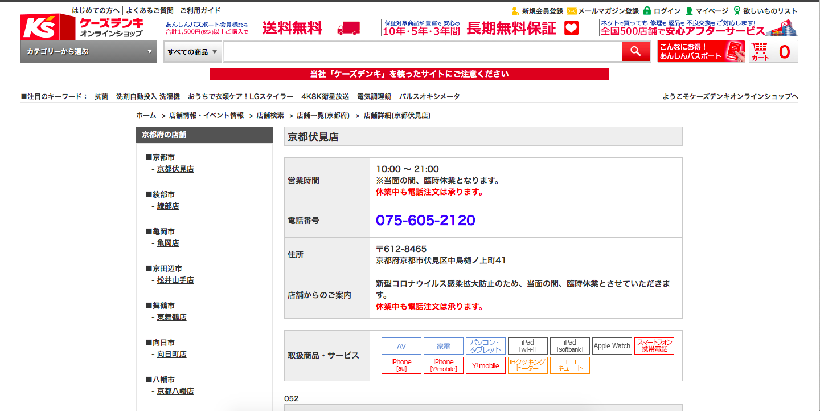Go to 店舗検索 breadcrumb
This screenshot has width=820, height=411.
270,115
